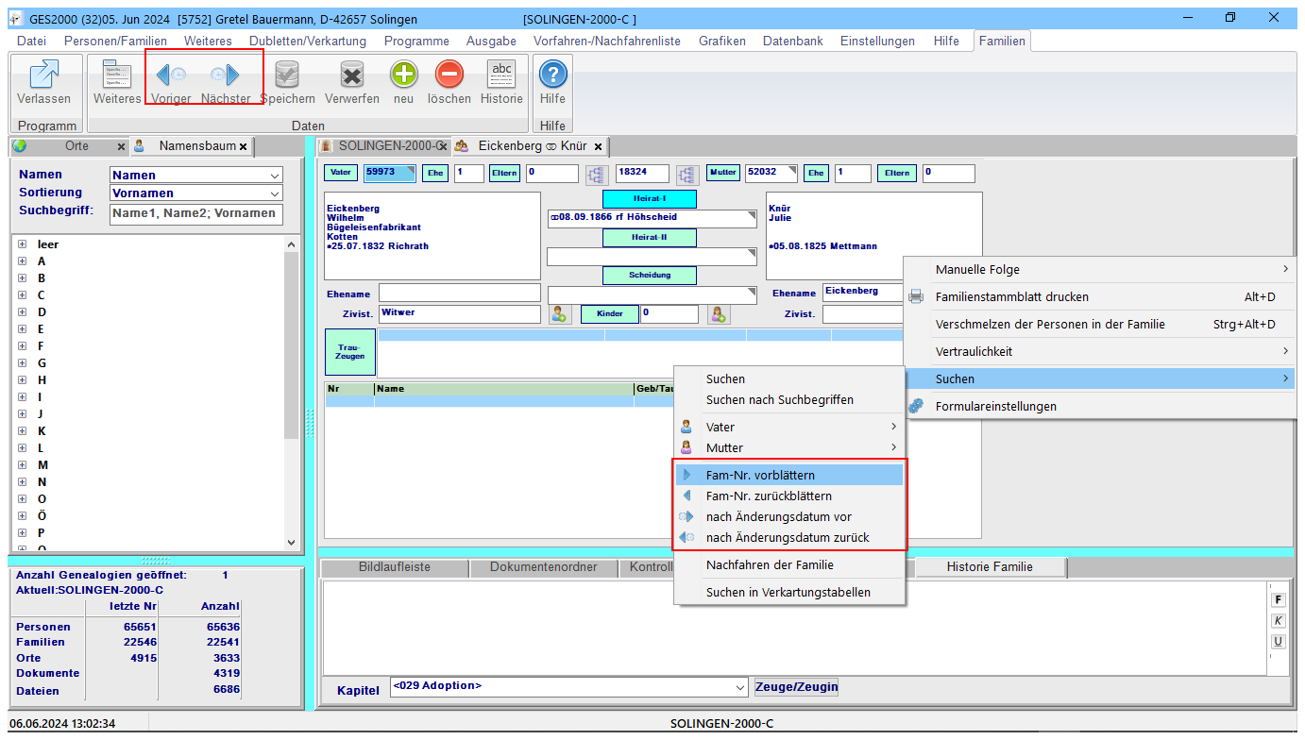Select Nachfahren der Familie entry
The width and height of the screenshot is (1305, 740).
click(789, 564)
